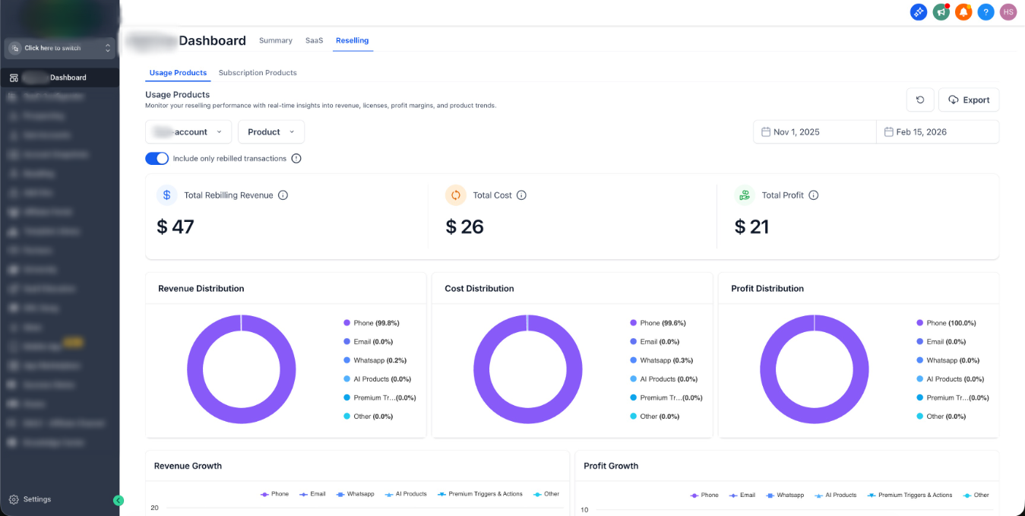The image size is (1025, 516).
Task: Open the Product filter dropdown
Action: click(271, 132)
